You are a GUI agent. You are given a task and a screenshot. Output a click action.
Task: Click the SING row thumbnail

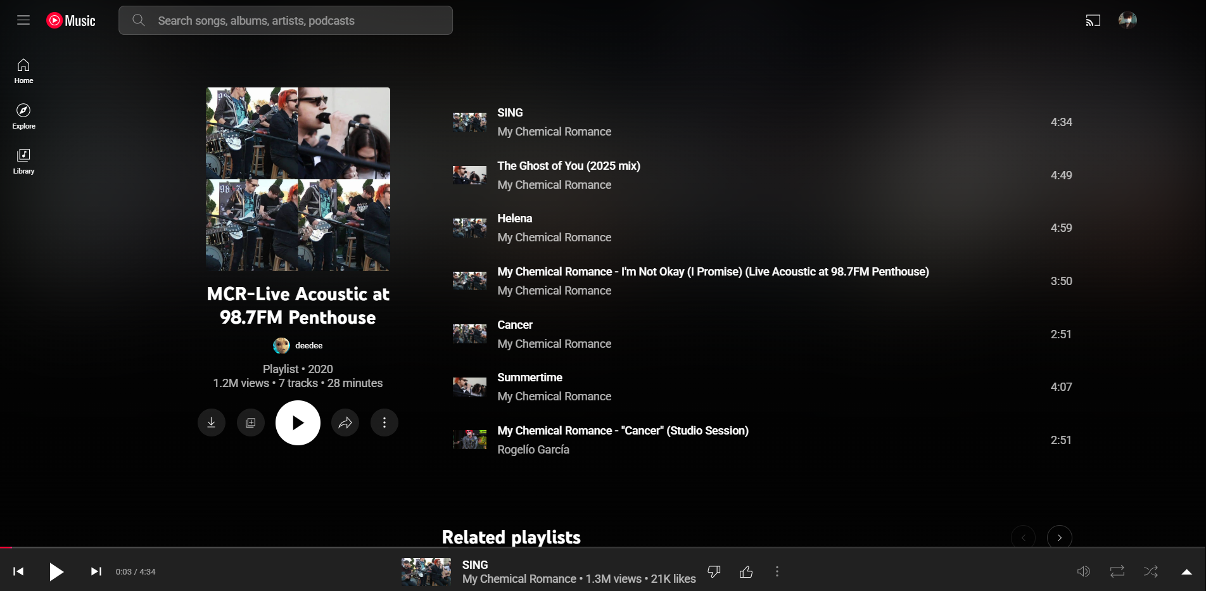coord(469,122)
